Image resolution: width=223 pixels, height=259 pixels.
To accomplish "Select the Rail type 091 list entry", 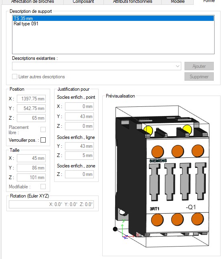I will [114, 24].
